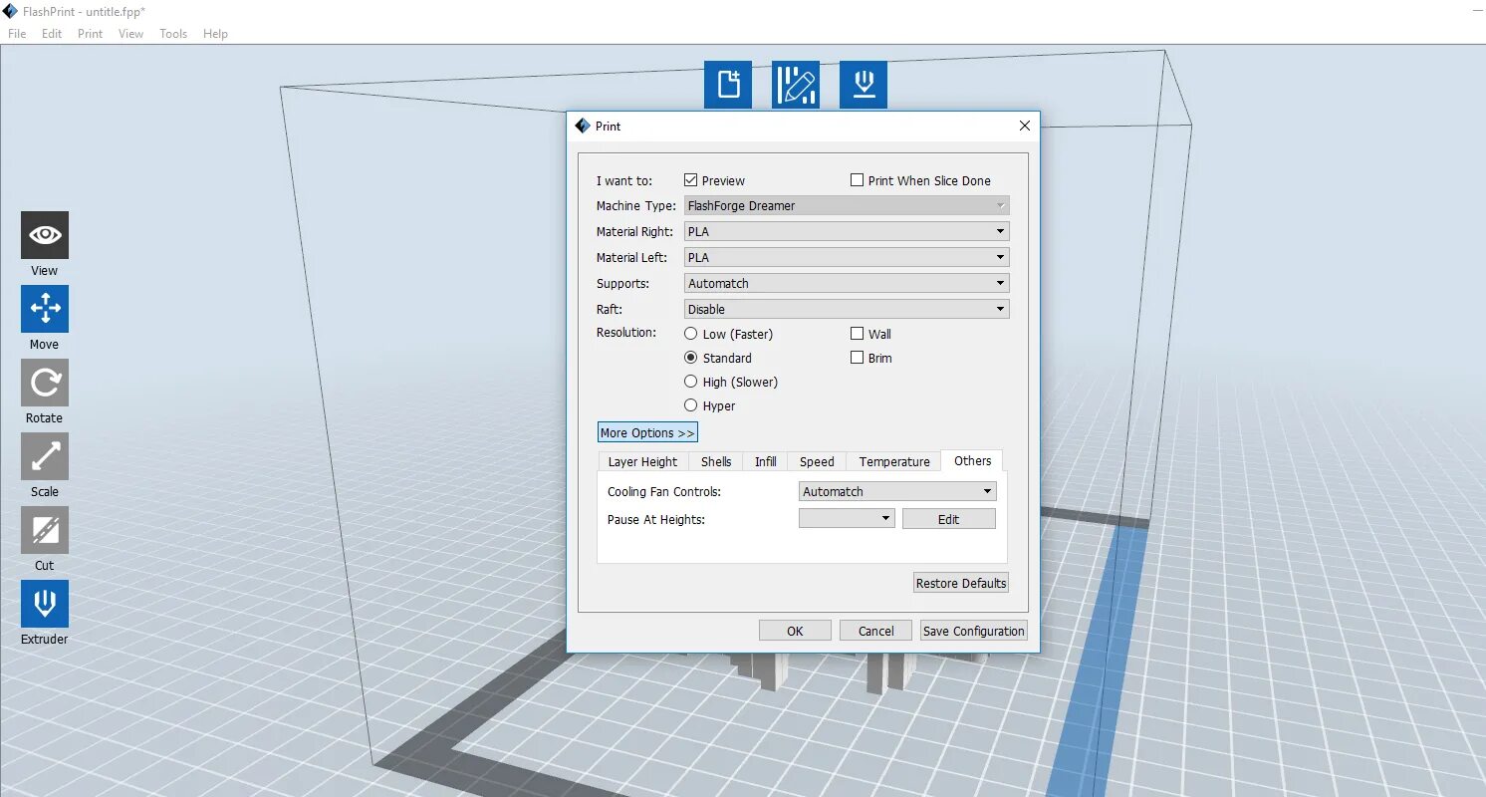Image resolution: width=1486 pixels, height=797 pixels.
Task: Open the Material Right dropdown
Action: pos(847,231)
